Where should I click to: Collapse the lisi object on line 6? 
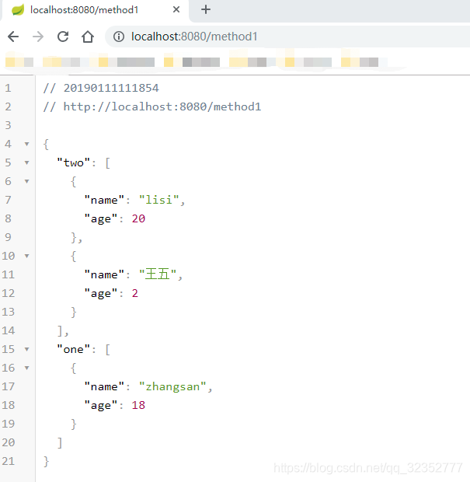tap(26, 181)
